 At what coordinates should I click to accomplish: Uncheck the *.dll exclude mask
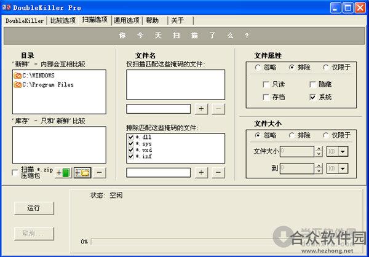tap(131, 137)
